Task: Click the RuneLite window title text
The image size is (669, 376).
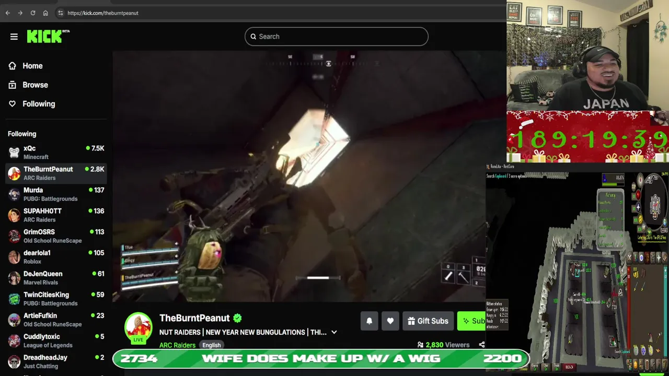Action: [503, 167]
